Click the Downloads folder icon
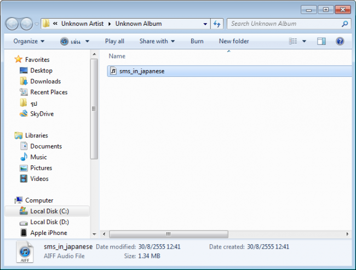Image resolution: width=356 pixels, height=270 pixels. (x=24, y=81)
